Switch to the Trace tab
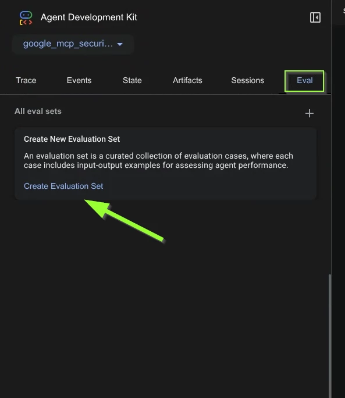Screen dimensions: 345x398 (26, 80)
